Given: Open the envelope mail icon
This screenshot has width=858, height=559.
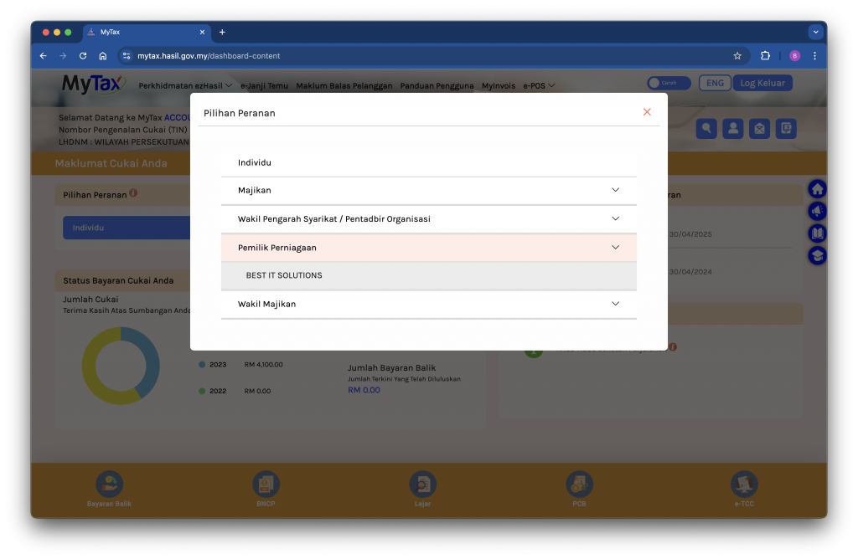Looking at the screenshot, I should coord(759,129).
